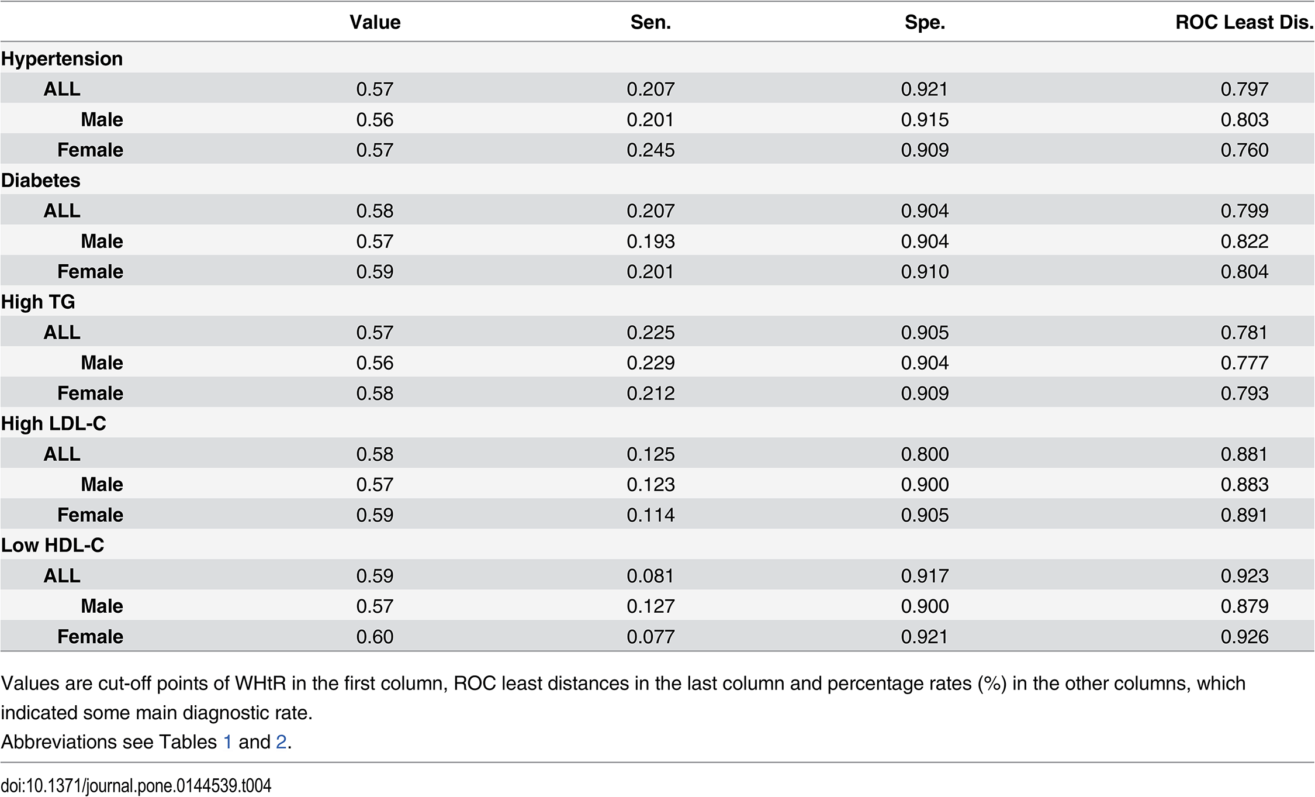The width and height of the screenshot is (1315, 797).
Task: Click Low HDL-C ALL sensitivity 0.081
Action: [650, 575]
